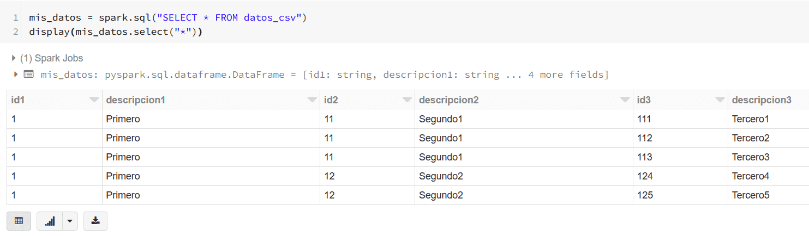
Task: Switch to table view icon
Action: click(x=19, y=221)
